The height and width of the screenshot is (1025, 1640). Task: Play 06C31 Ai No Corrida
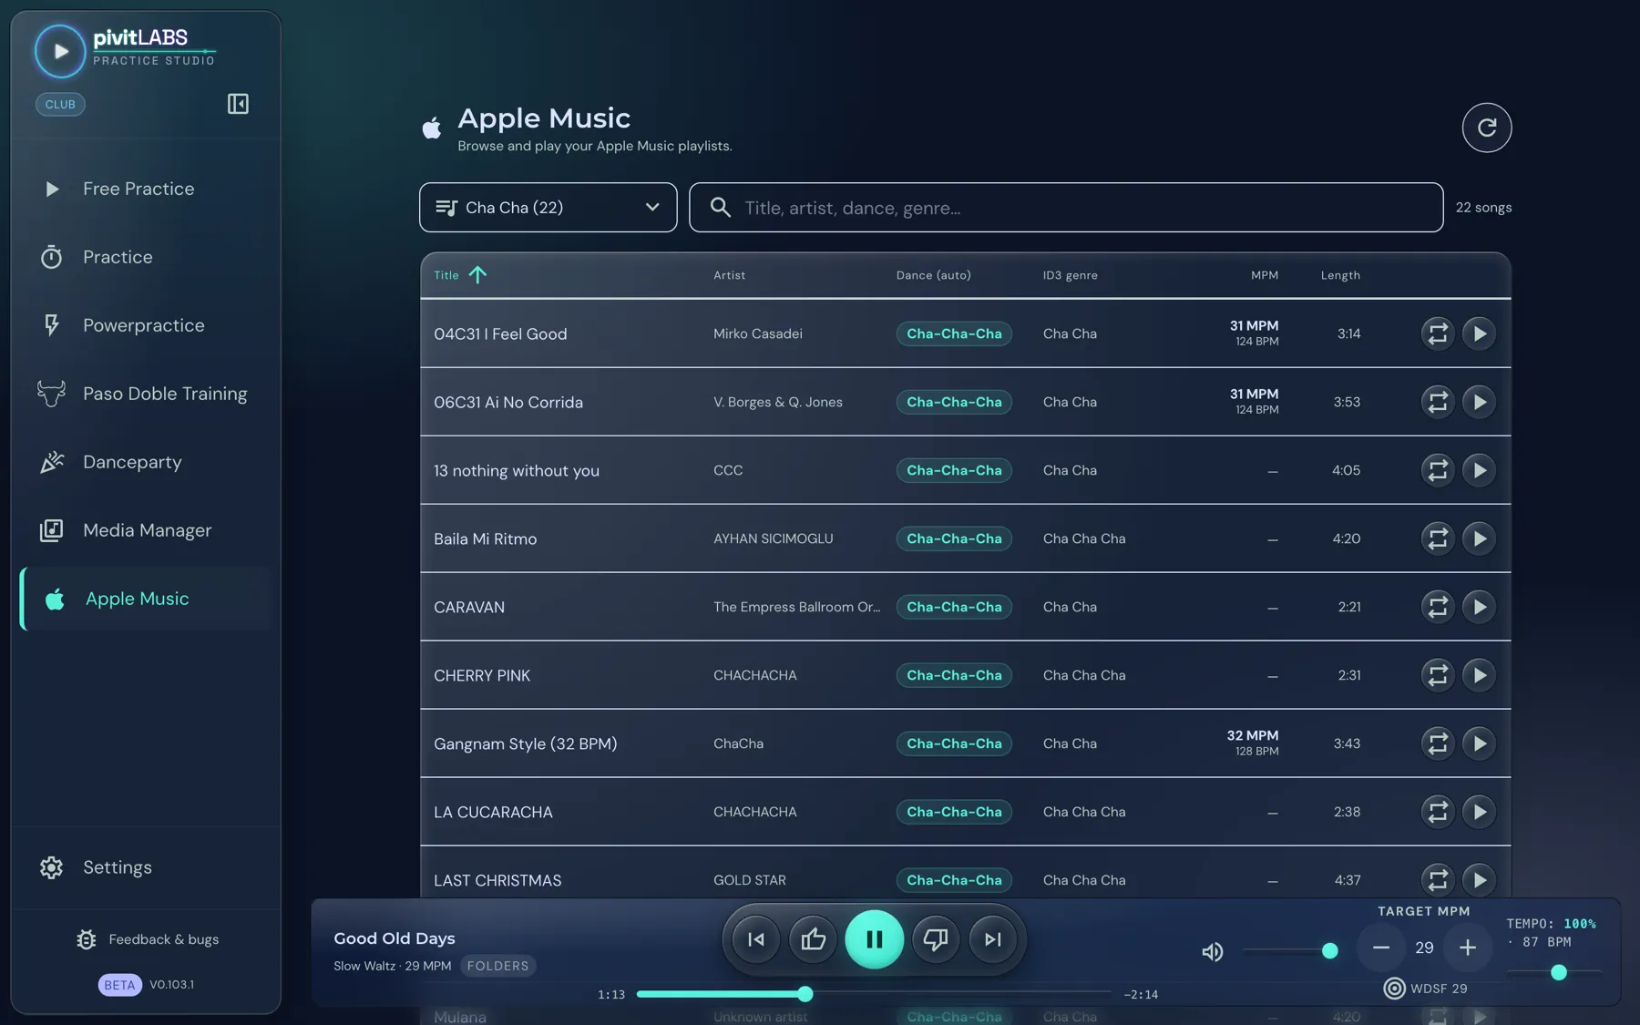1479,402
